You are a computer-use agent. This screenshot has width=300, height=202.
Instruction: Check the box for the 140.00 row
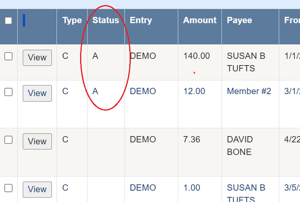8,56
